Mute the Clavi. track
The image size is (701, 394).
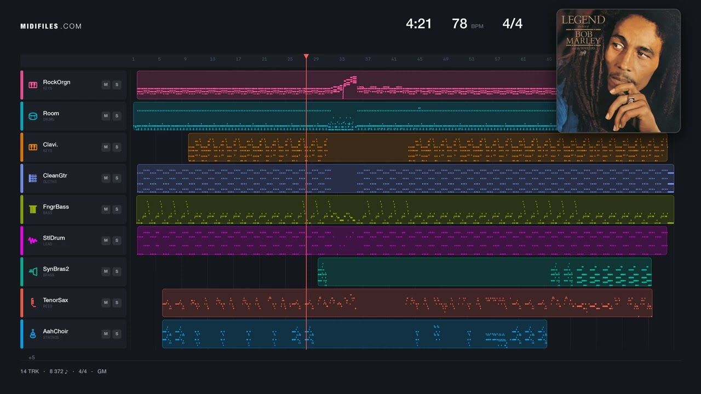106,147
